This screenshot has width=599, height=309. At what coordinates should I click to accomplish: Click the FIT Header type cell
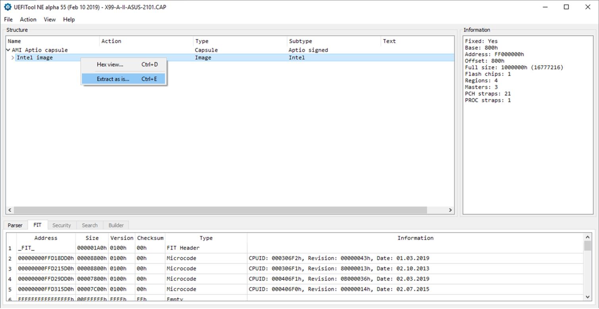[206, 248]
